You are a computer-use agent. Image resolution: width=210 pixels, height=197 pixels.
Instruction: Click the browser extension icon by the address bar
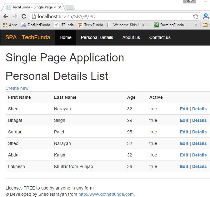206,17
